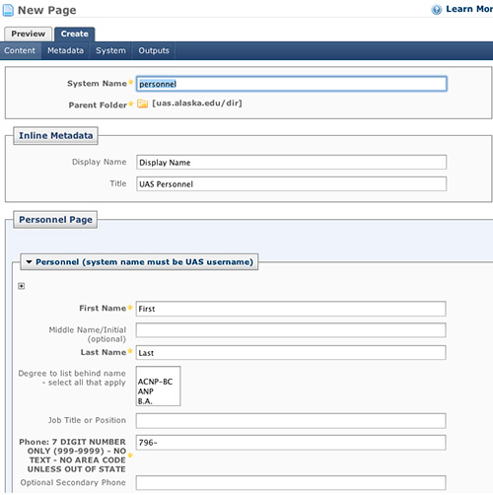The width and height of the screenshot is (493, 495).
Task: Collapse the Personnel section disclosure triangle
Action: (x=29, y=262)
